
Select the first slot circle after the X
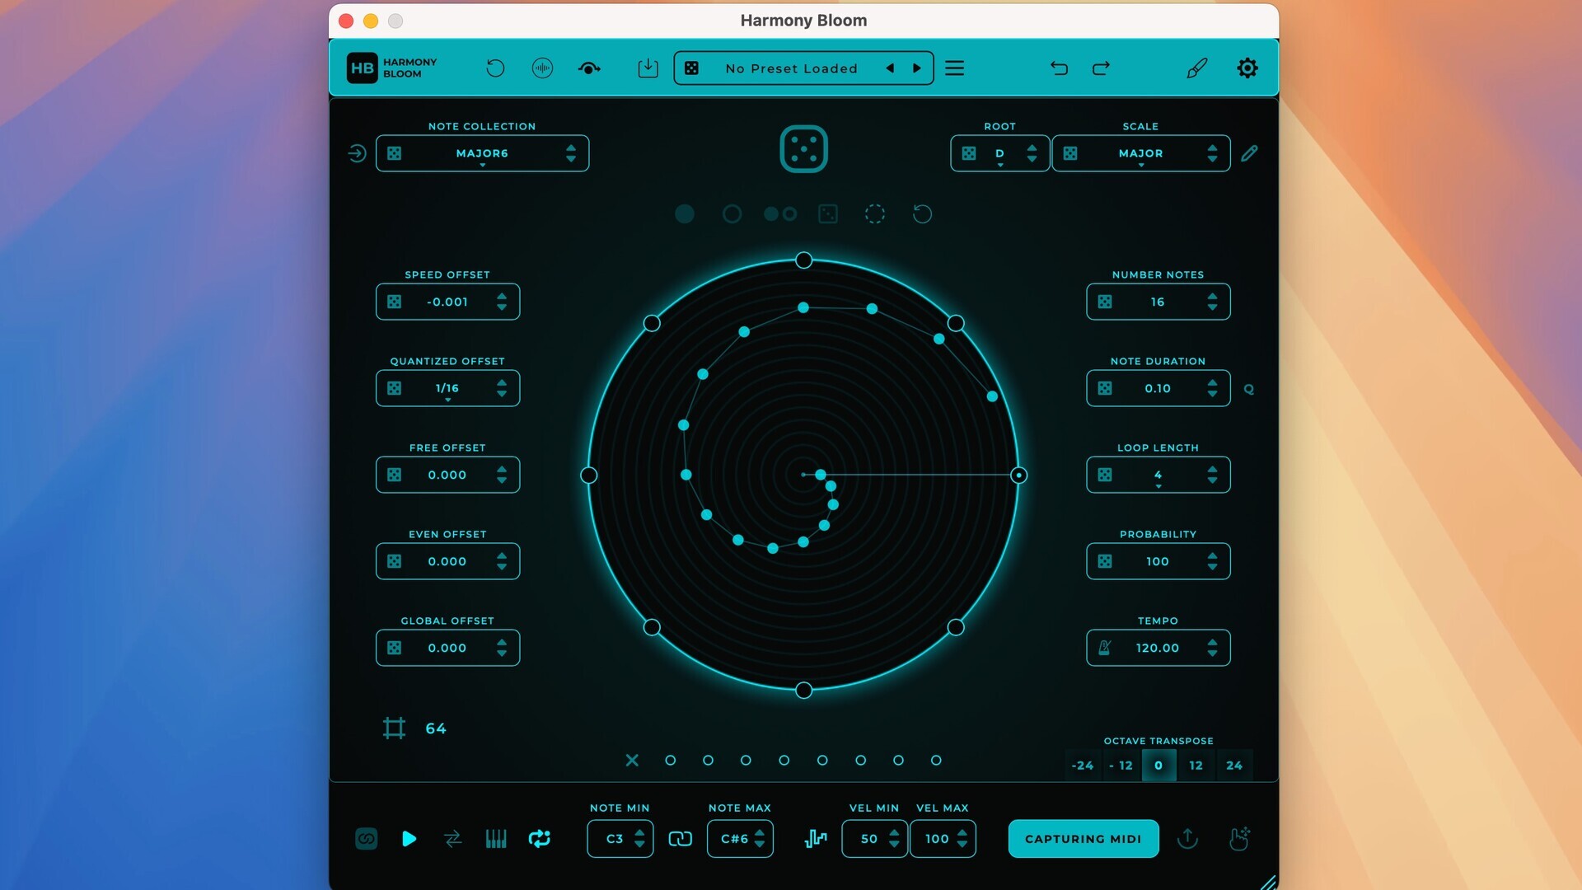tap(670, 760)
